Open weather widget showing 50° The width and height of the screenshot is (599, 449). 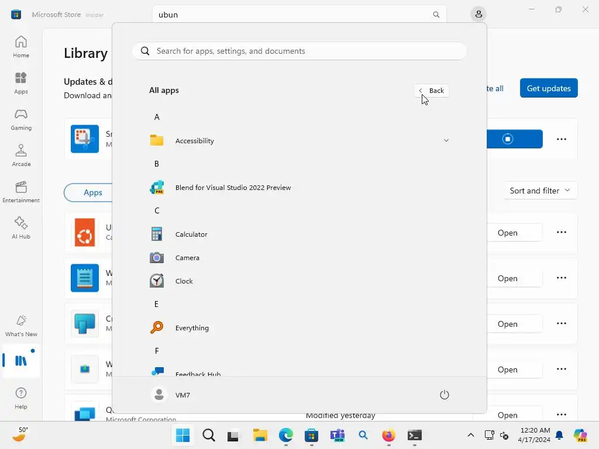tap(20, 434)
